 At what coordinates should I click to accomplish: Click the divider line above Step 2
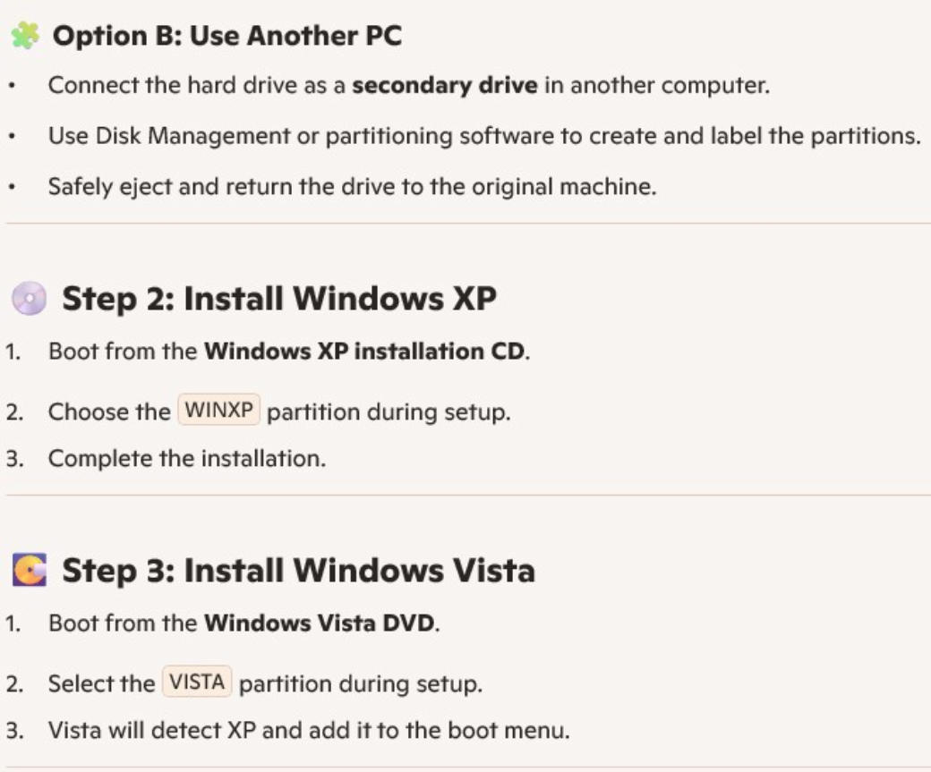(465, 223)
